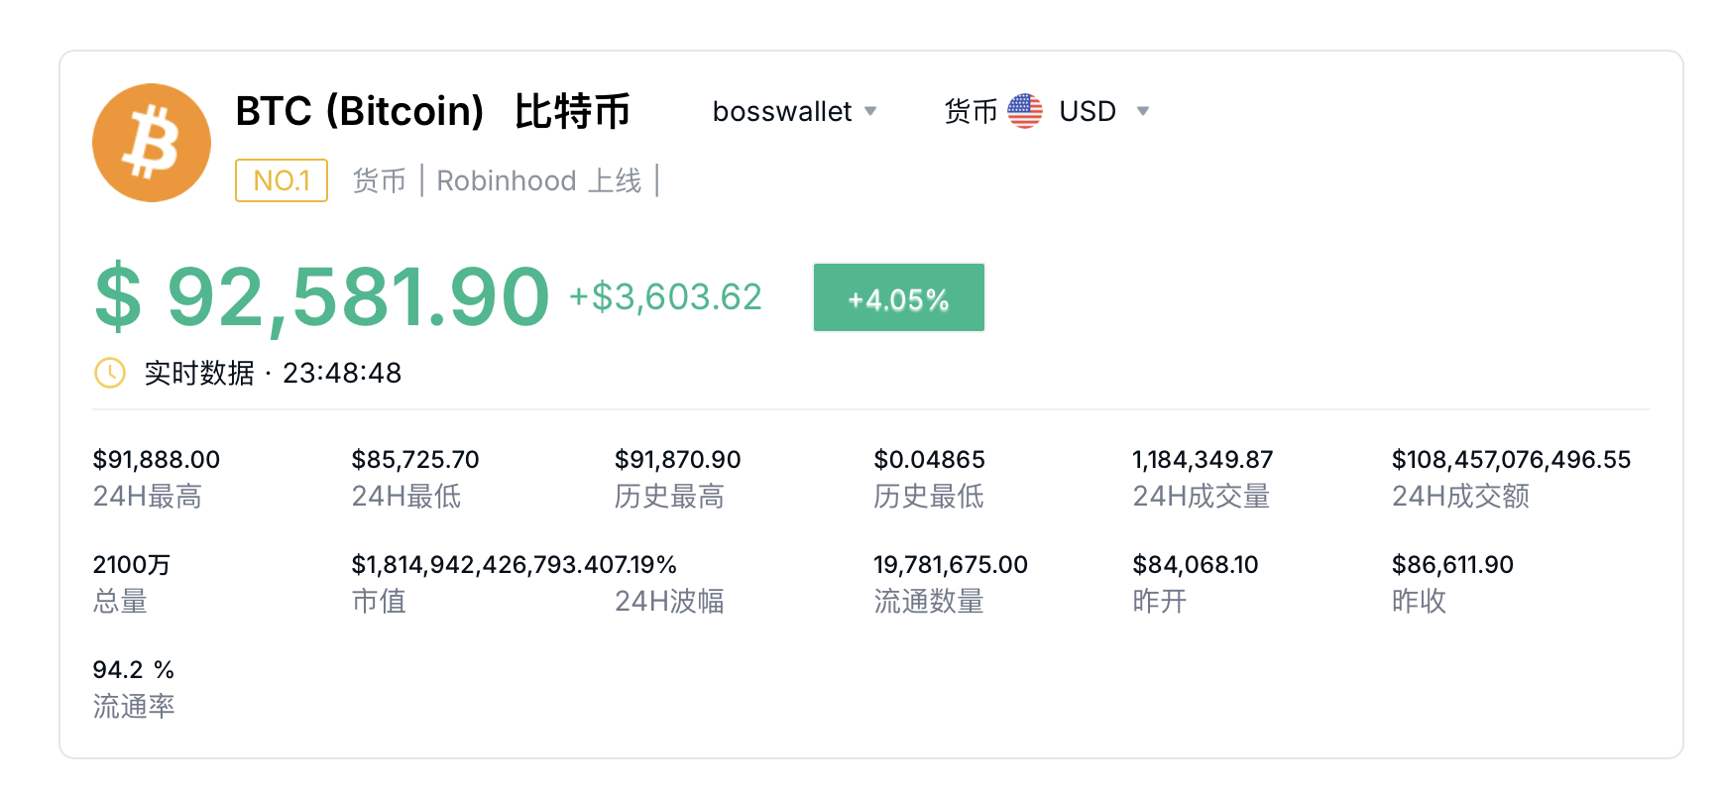Click the 流通率 value 94.2 %
Viewport: 1721px width, 801px height.
click(x=134, y=670)
